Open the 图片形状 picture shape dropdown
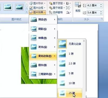This screenshot has width=108, height=98. [37, 3]
